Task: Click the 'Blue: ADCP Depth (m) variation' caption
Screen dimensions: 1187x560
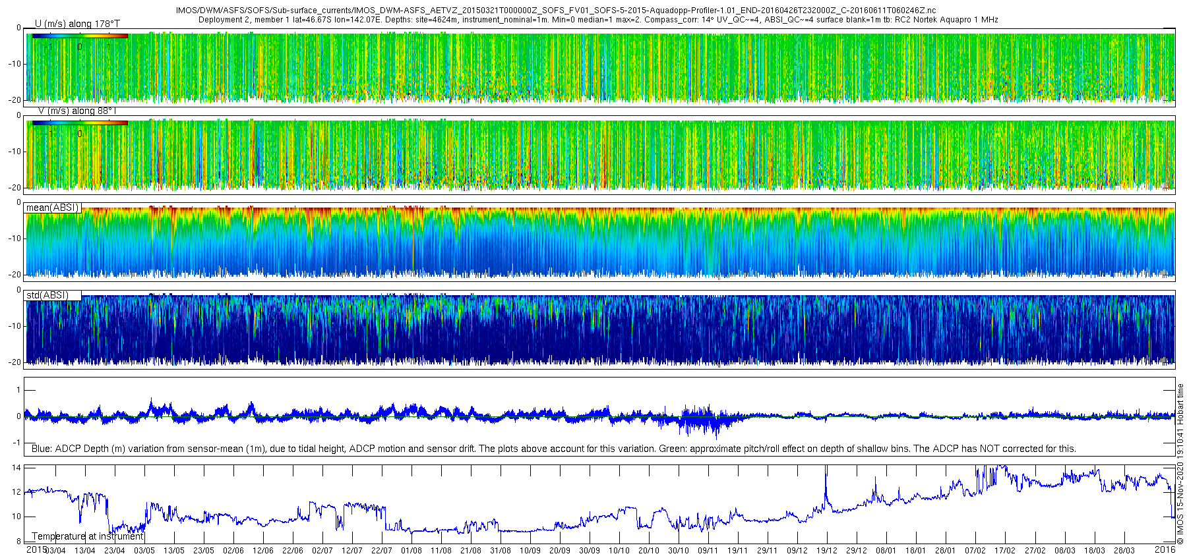Action: pyautogui.click(x=554, y=449)
